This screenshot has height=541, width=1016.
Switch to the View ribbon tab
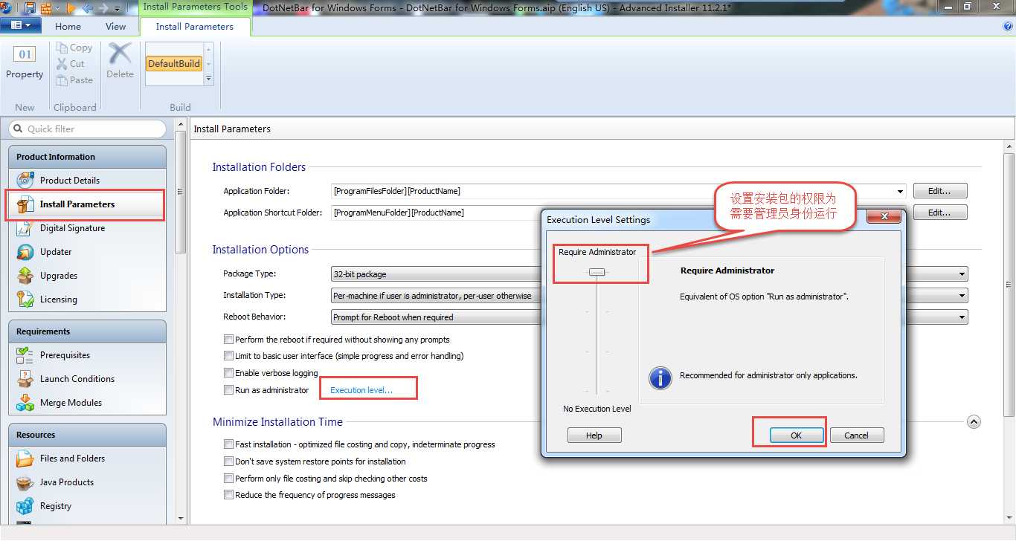pos(116,26)
